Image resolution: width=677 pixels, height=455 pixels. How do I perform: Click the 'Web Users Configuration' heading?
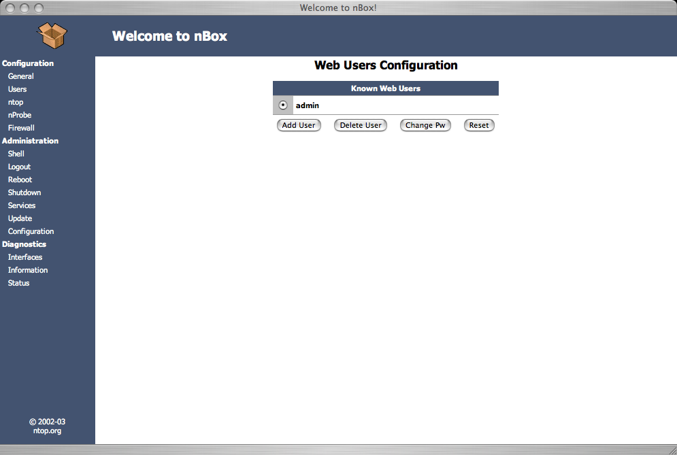pyautogui.click(x=386, y=65)
